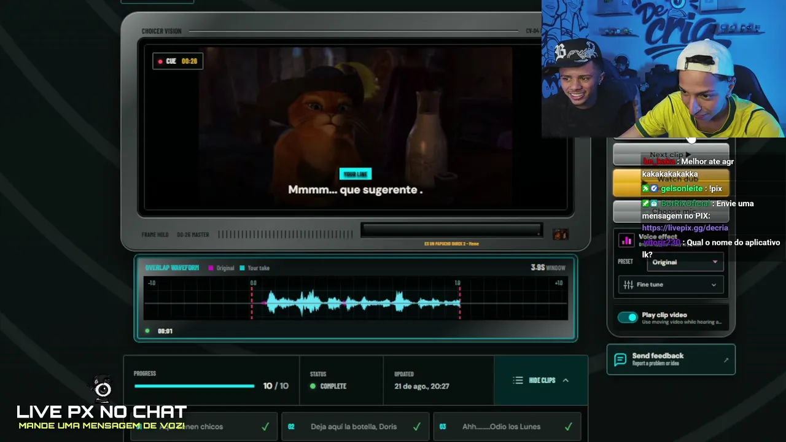Click the green dot beside 00:01
786x442 pixels.
(147, 331)
